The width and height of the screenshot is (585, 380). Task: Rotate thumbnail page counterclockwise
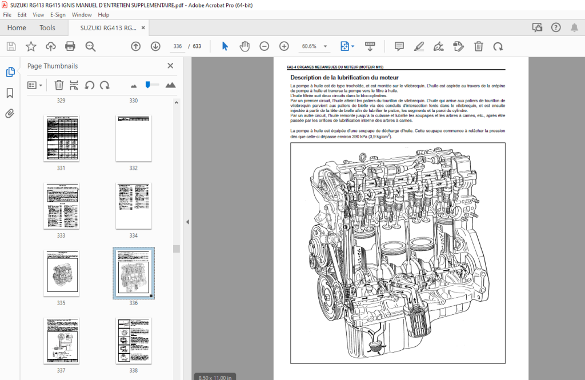click(89, 85)
